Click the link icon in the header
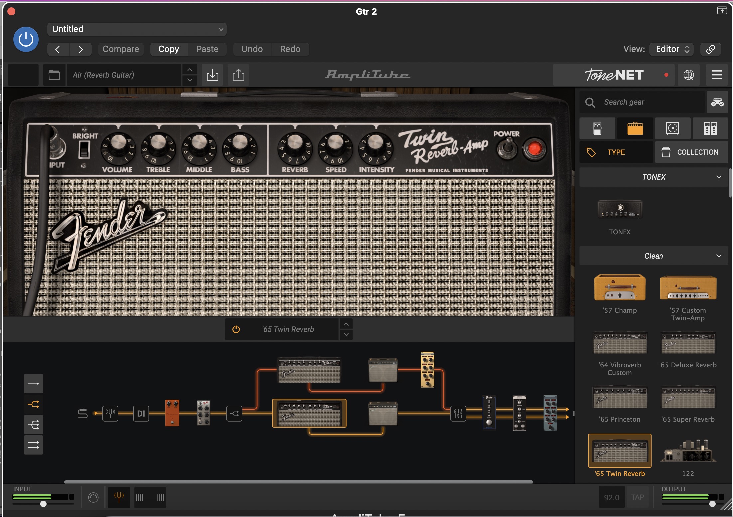This screenshot has width=733, height=517. coord(710,49)
